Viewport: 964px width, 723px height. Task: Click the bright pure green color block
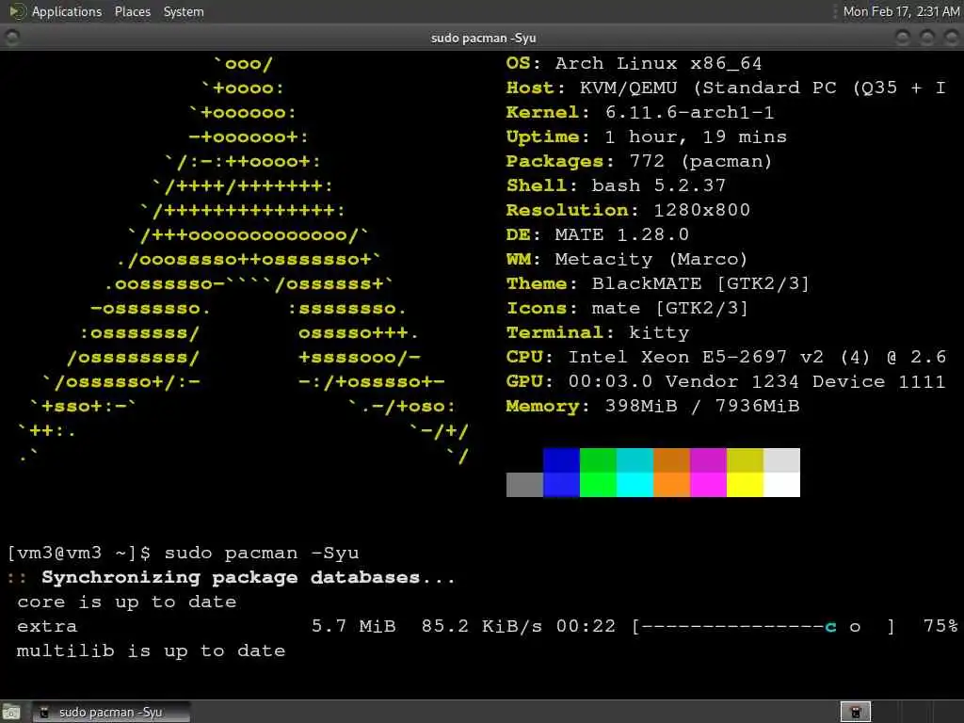click(598, 485)
